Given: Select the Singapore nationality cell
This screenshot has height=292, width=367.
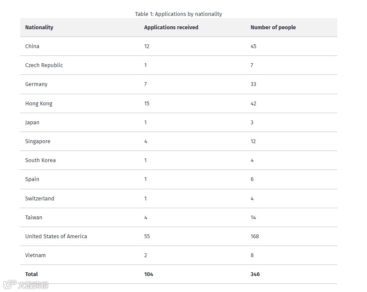Looking at the screenshot, I should point(37,141).
